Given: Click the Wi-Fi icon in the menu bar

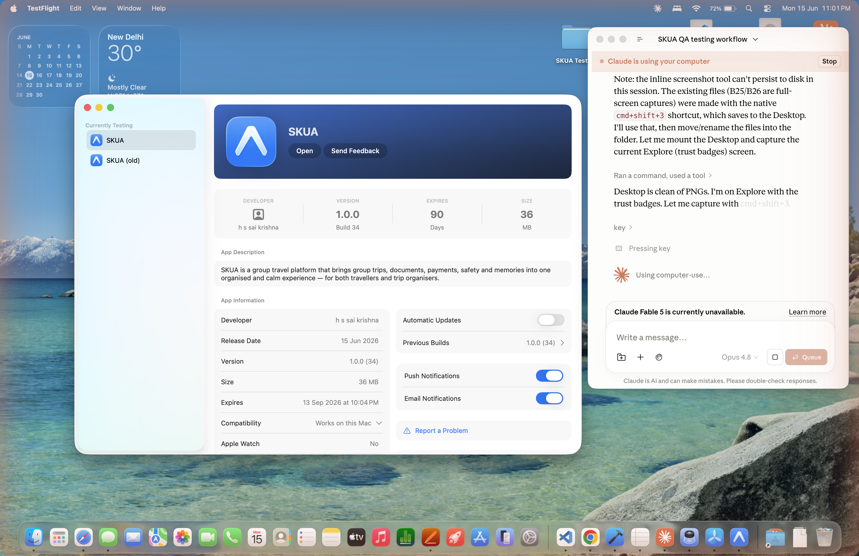Looking at the screenshot, I should 696,8.
